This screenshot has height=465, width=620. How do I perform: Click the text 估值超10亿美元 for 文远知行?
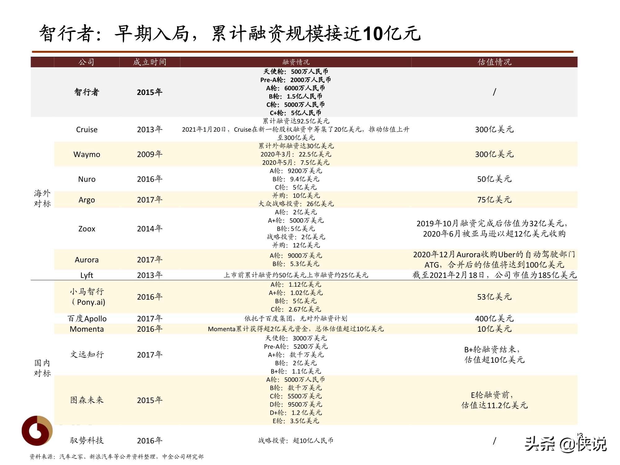click(494, 360)
